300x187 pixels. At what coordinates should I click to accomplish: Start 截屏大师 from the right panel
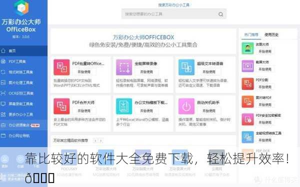tap(265, 69)
